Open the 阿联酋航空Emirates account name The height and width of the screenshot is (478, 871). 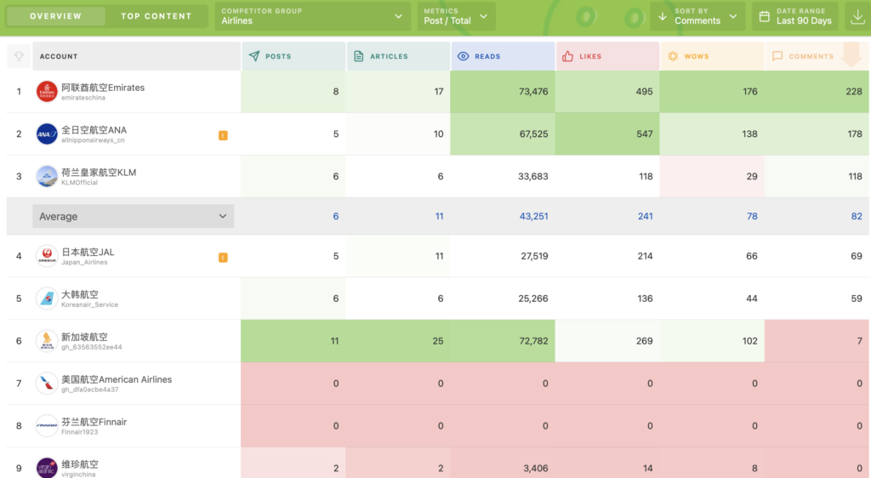[x=103, y=87]
